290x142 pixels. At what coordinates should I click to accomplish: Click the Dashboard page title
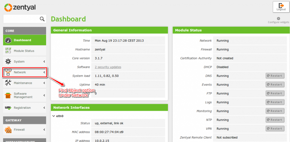(x=68, y=19)
